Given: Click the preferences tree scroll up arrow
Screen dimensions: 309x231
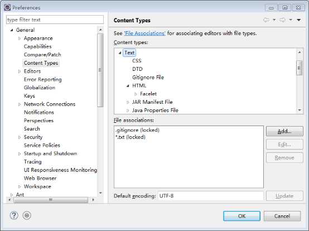Looking at the screenshot, I should pos(100,30).
